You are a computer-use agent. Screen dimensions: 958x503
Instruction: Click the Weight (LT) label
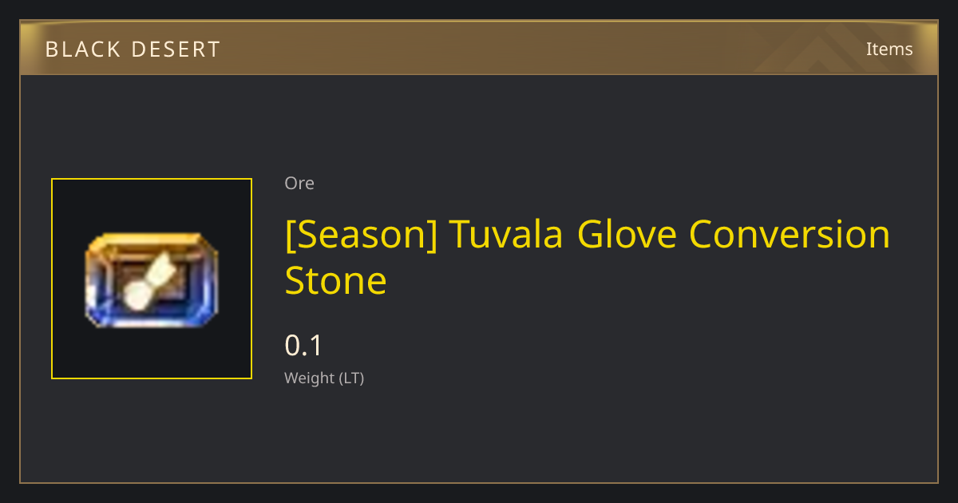tap(324, 378)
